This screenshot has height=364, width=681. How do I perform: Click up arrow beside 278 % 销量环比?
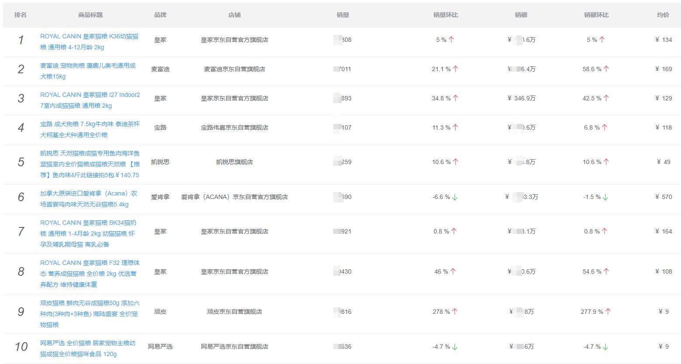coord(455,312)
